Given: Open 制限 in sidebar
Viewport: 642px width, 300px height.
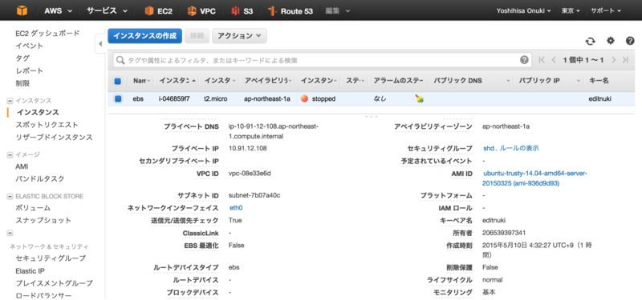Looking at the screenshot, I should 22,84.
